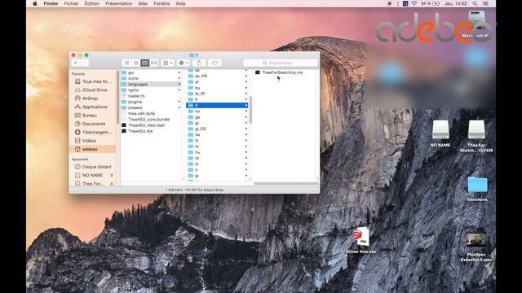
Task: Click languages column vertical scrollbar
Action: [x=250, y=110]
